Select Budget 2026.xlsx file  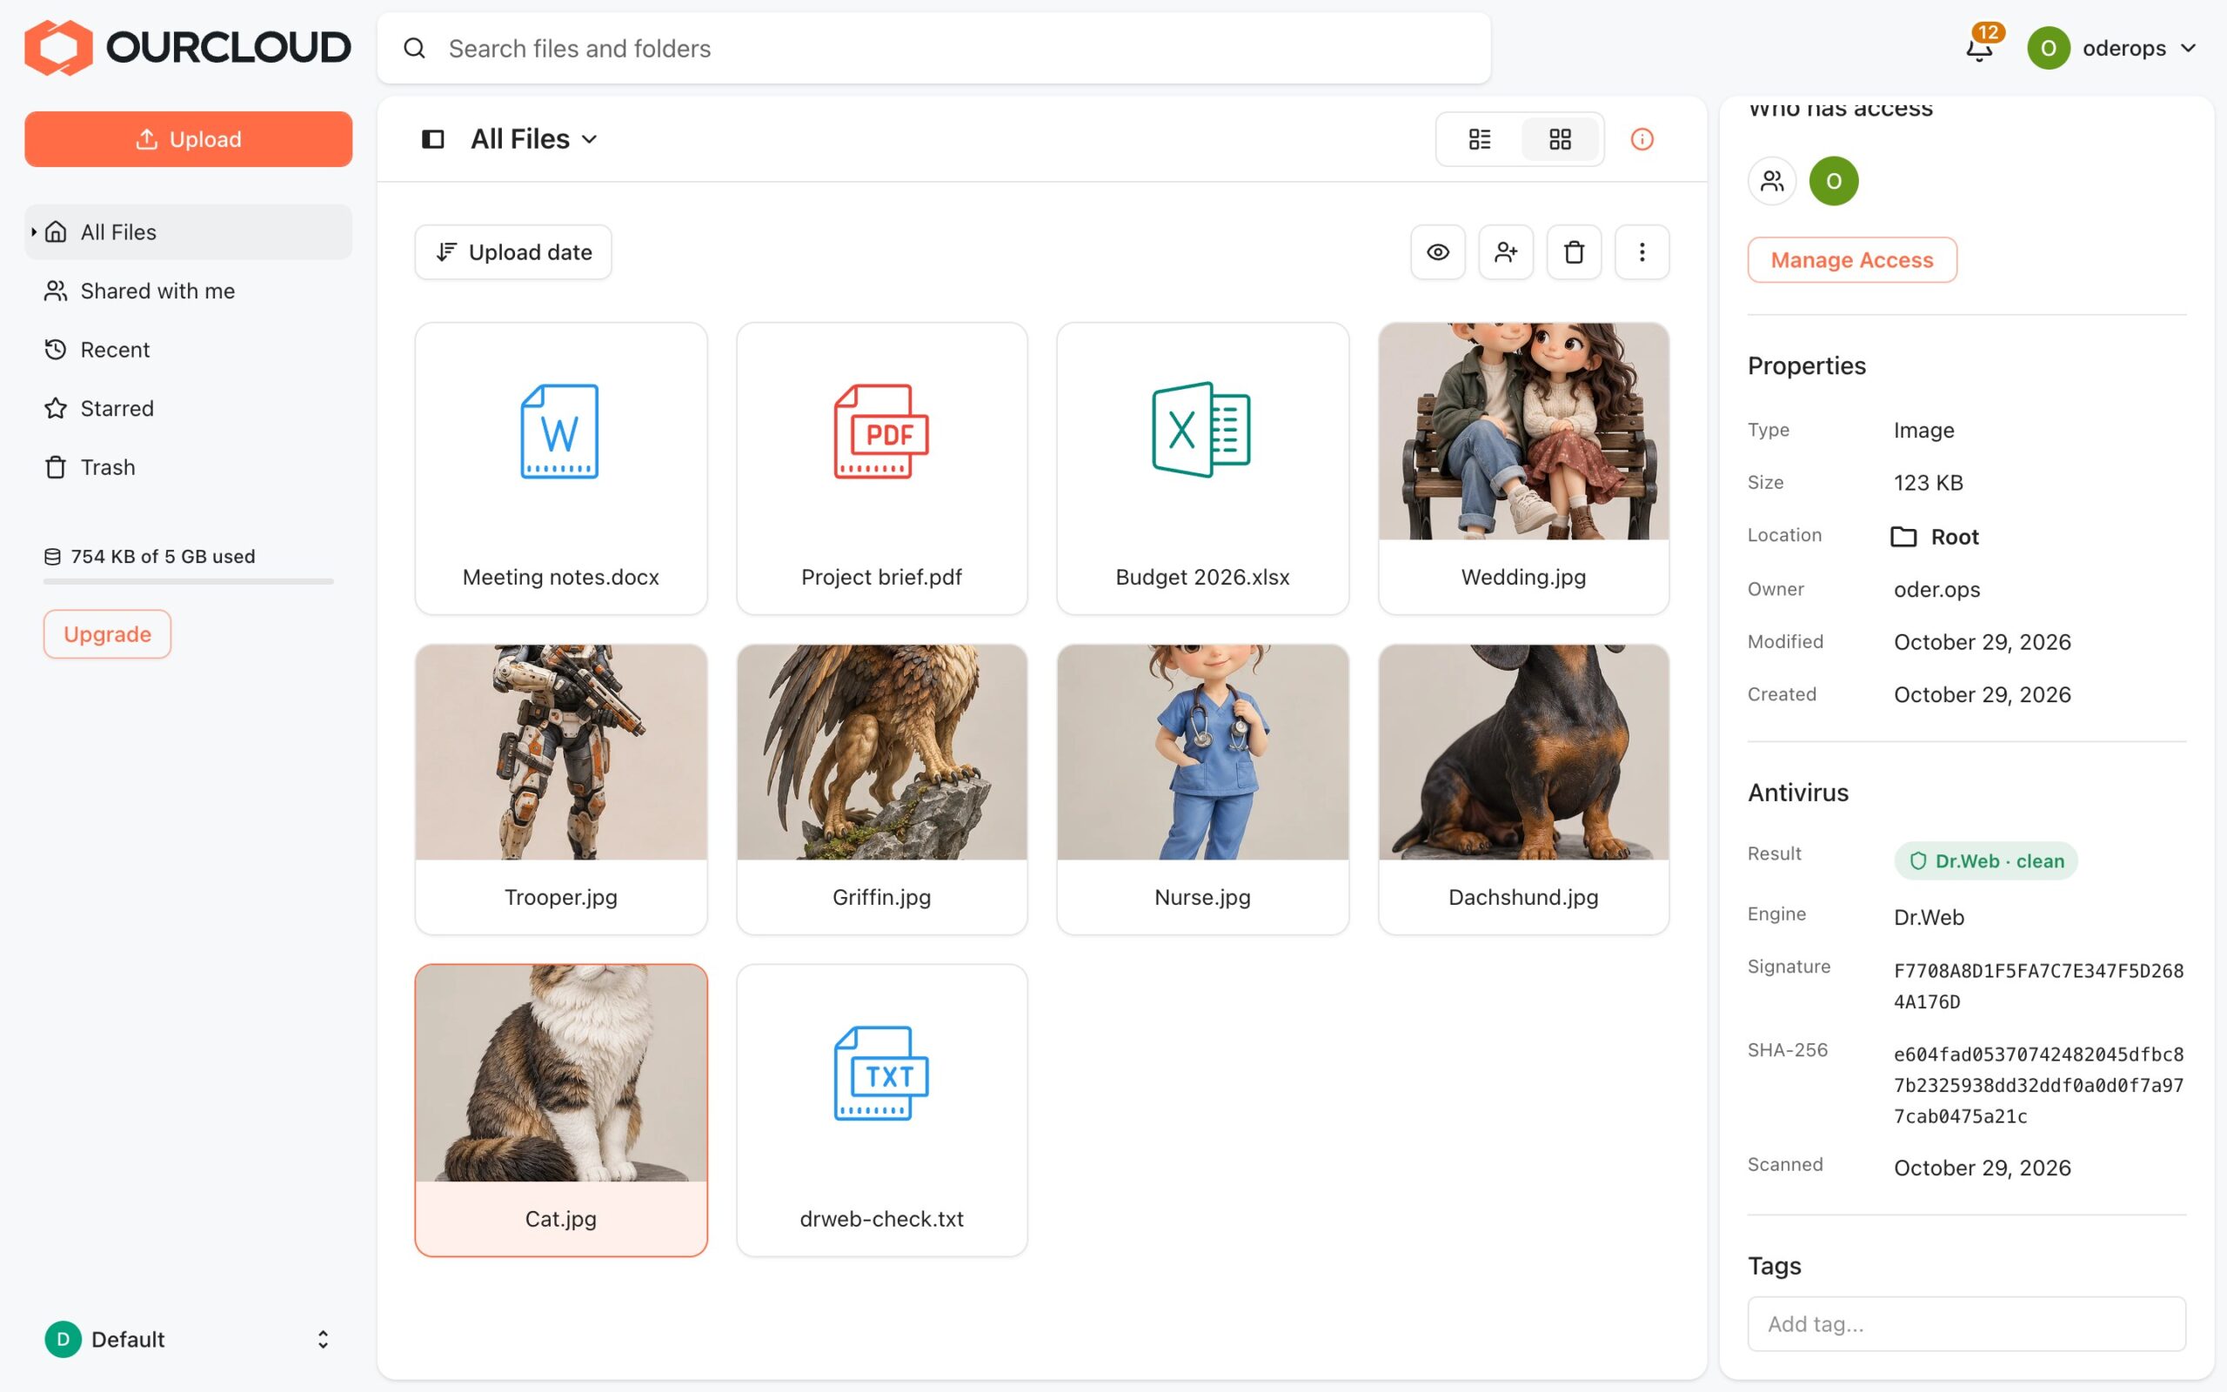1203,469
